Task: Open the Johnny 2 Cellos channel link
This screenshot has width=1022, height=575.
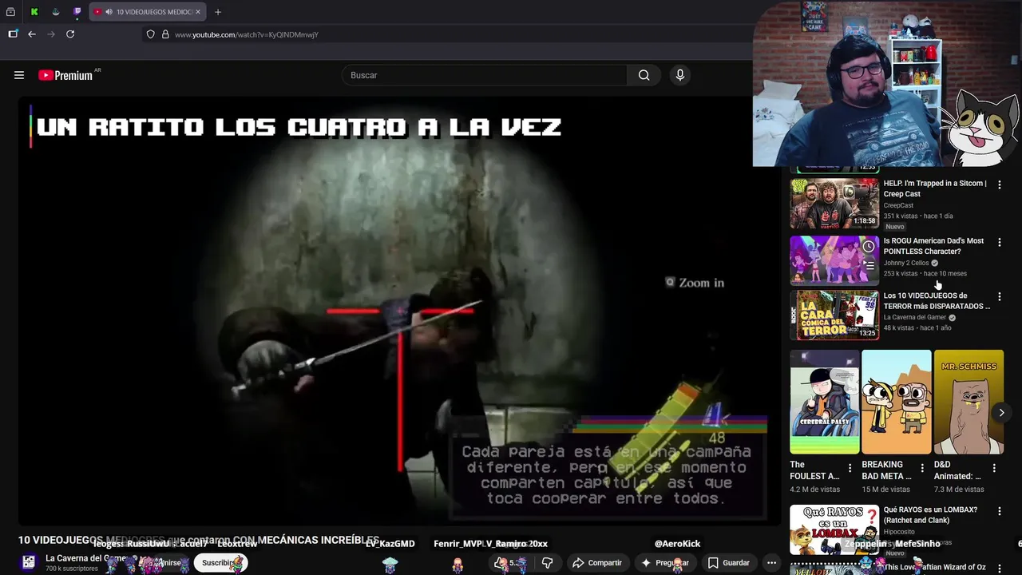Action: 906,263
